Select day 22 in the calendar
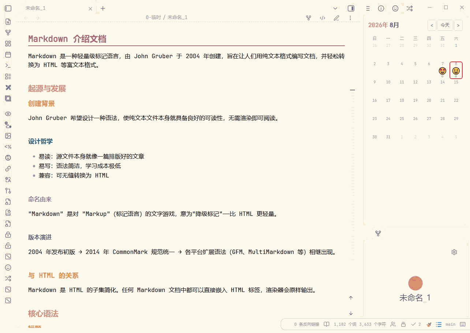The width and height of the screenshot is (470, 333). (x=456, y=101)
